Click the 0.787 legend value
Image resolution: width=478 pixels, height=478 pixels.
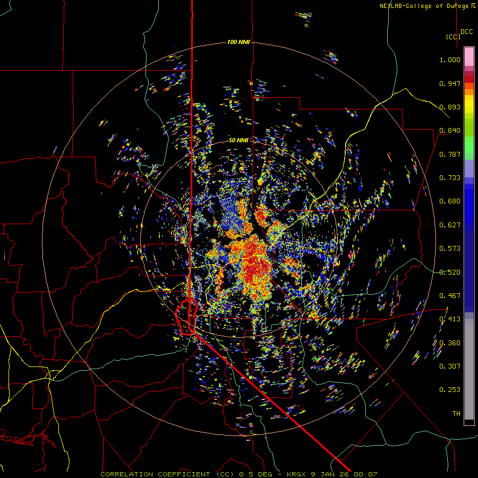coord(450,154)
